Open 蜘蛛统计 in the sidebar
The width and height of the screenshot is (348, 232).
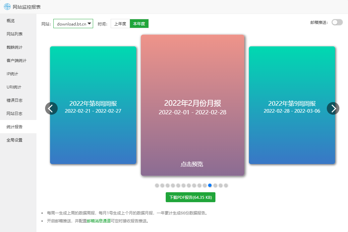click(18, 47)
